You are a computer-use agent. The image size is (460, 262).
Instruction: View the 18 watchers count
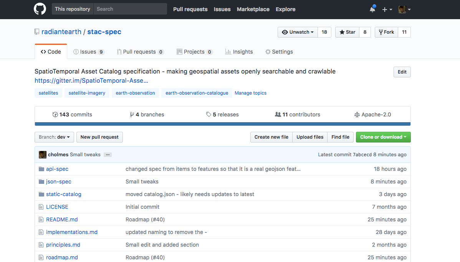(x=324, y=32)
